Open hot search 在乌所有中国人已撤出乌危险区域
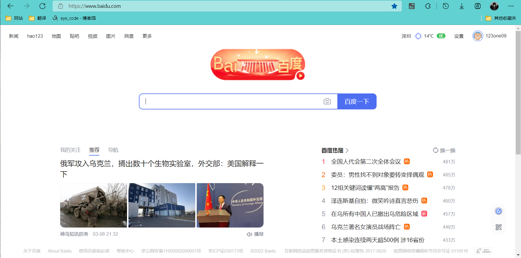521x258 pixels. [375, 214]
